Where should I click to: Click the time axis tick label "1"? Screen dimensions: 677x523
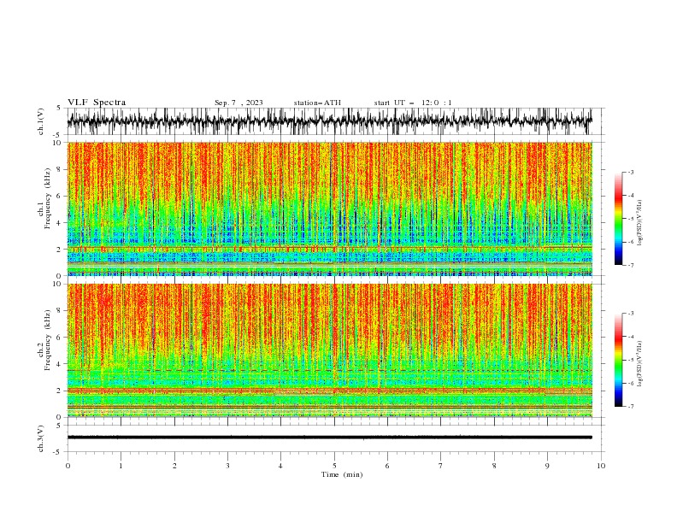pyautogui.click(x=121, y=466)
